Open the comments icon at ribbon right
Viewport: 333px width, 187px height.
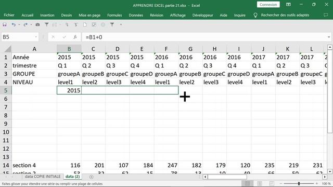326,15
